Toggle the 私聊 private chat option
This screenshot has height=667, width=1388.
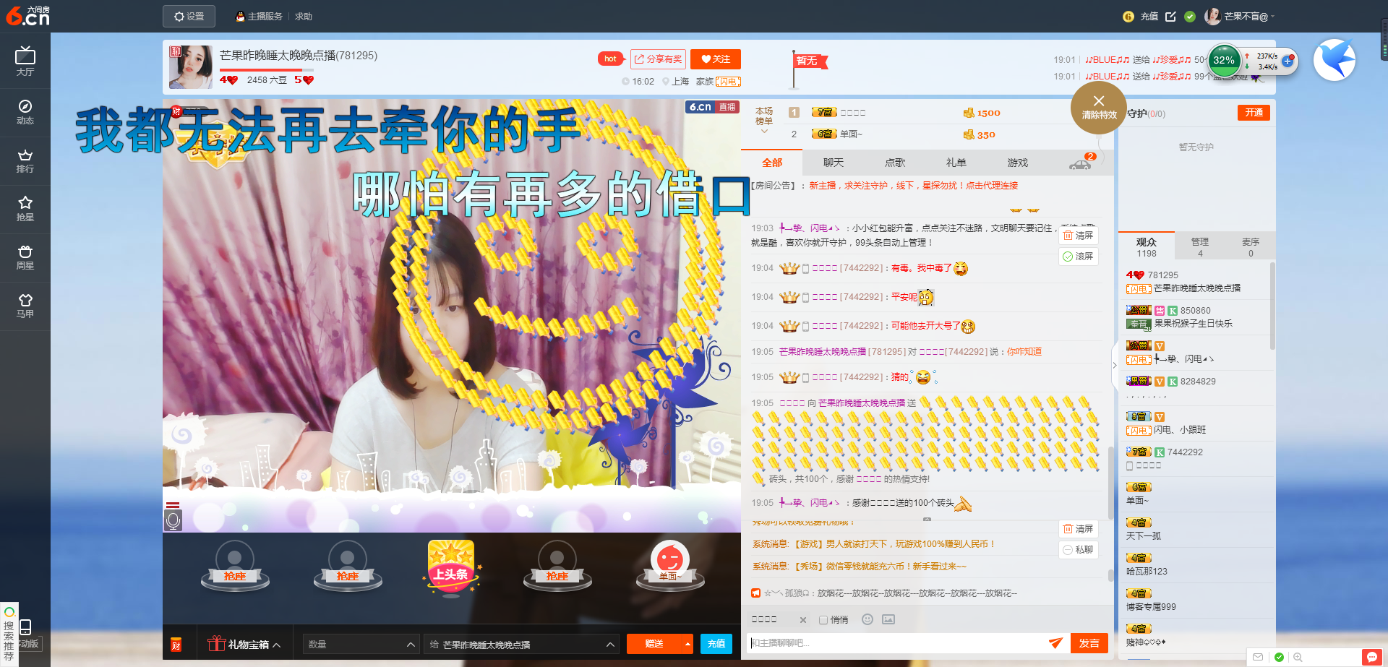[x=1078, y=549]
